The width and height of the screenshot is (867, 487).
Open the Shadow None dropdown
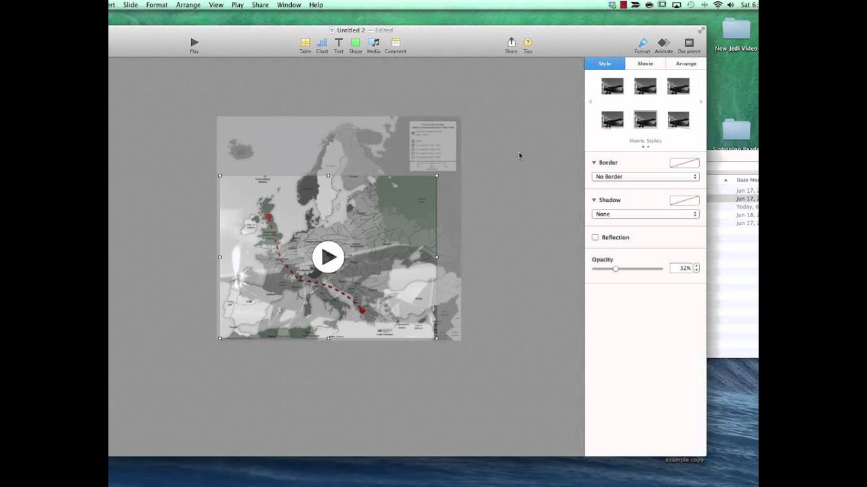point(646,214)
